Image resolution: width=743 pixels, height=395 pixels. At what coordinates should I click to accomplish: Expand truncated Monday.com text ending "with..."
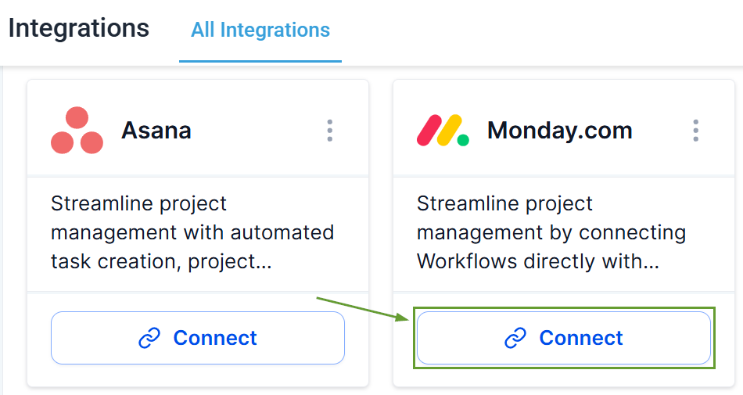618,263
